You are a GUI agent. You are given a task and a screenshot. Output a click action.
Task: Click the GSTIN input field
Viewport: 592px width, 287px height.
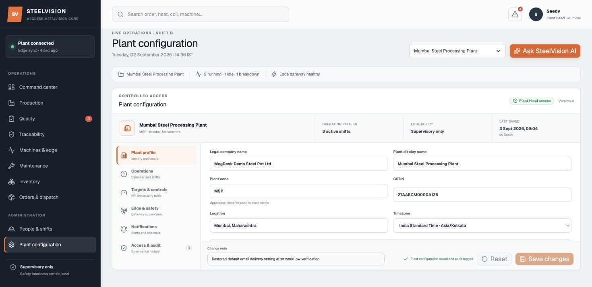[482, 195]
